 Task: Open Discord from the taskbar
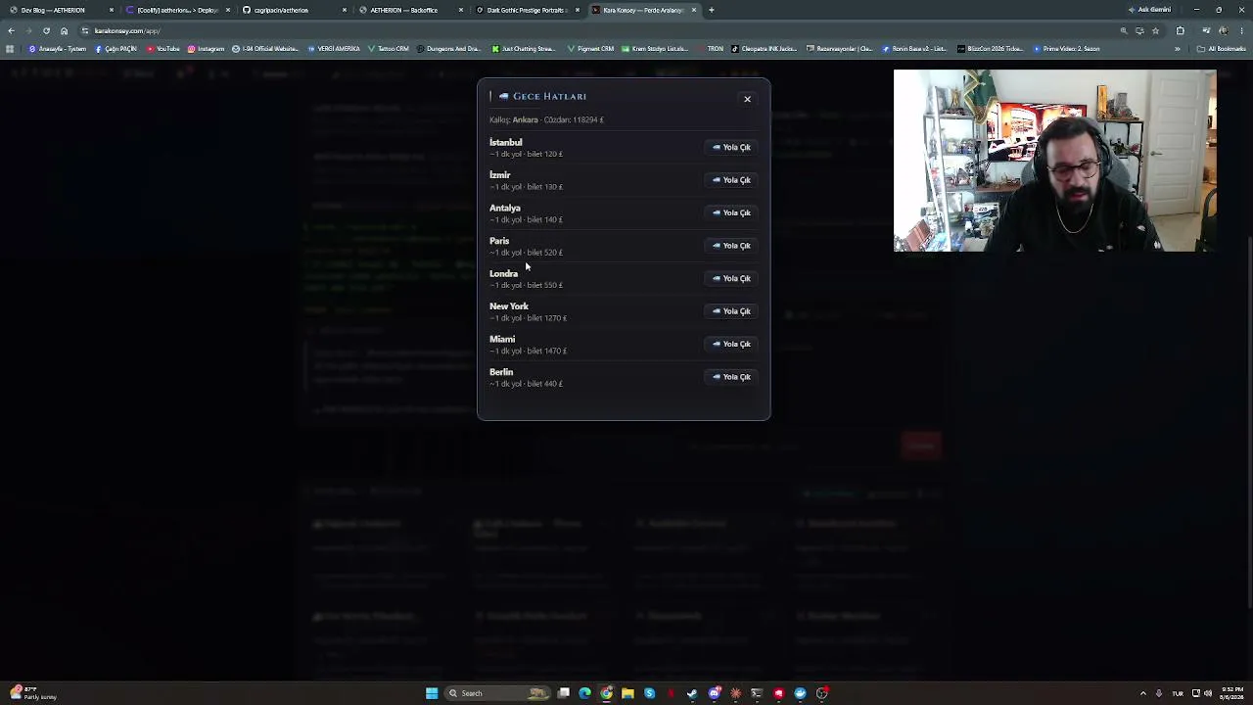point(715,693)
